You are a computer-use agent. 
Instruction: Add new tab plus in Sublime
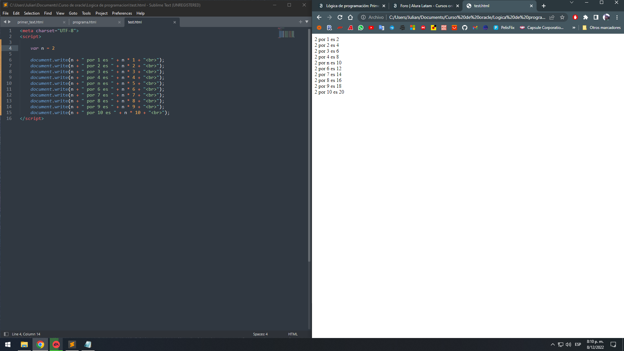coord(300,22)
